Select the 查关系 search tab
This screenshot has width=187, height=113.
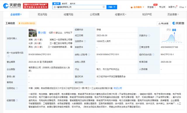coord(72,3)
